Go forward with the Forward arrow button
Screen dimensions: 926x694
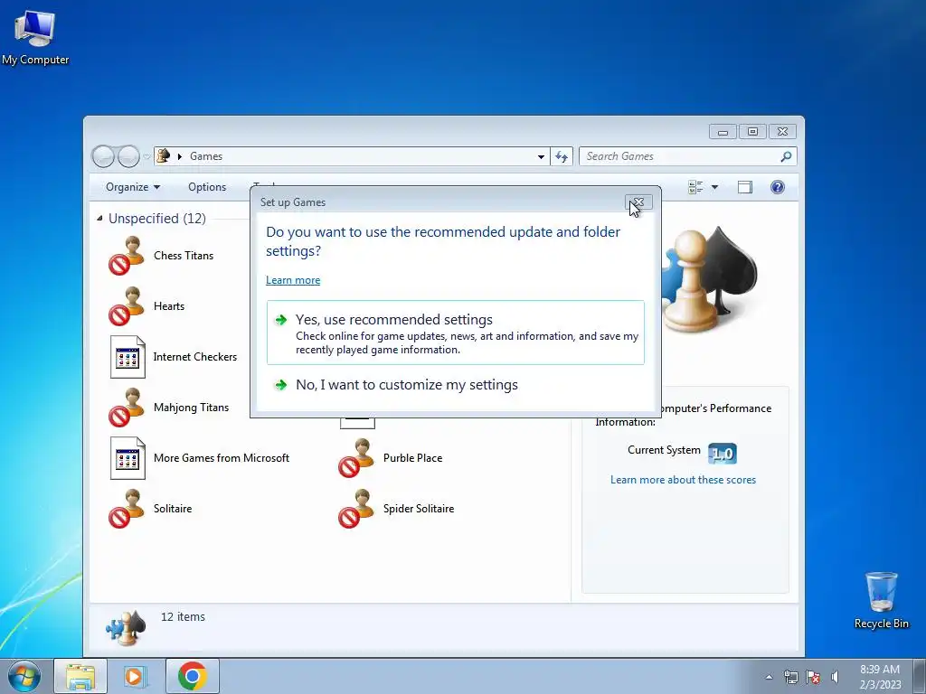pyautogui.click(x=128, y=156)
